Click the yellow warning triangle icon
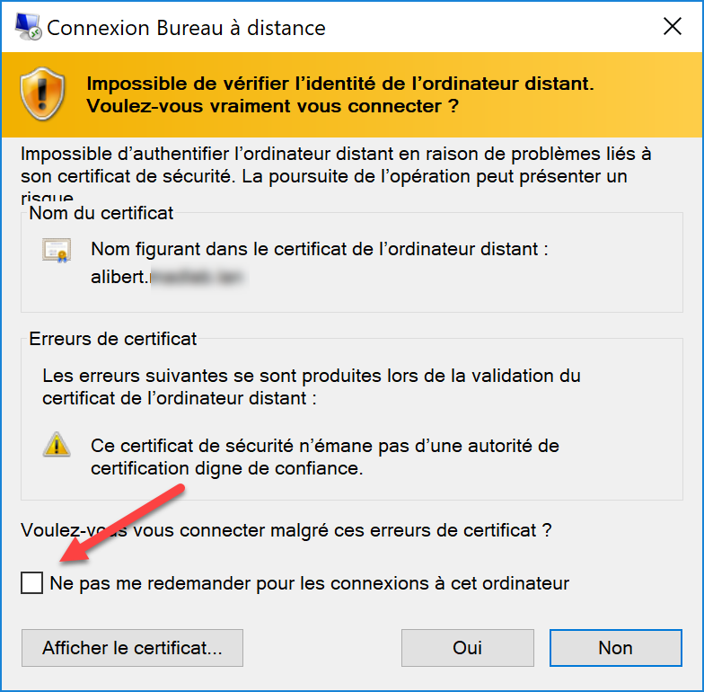704x692 pixels. click(57, 444)
